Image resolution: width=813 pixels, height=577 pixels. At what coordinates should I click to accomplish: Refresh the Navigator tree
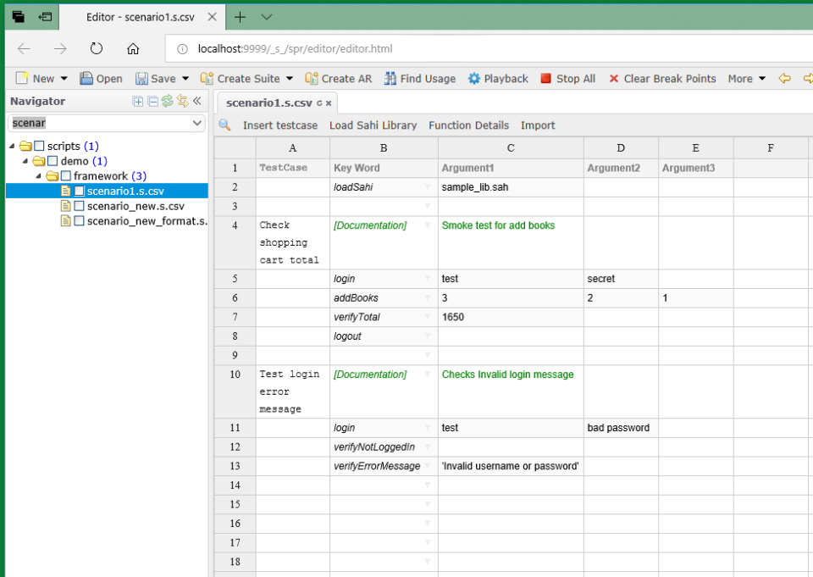(x=165, y=101)
